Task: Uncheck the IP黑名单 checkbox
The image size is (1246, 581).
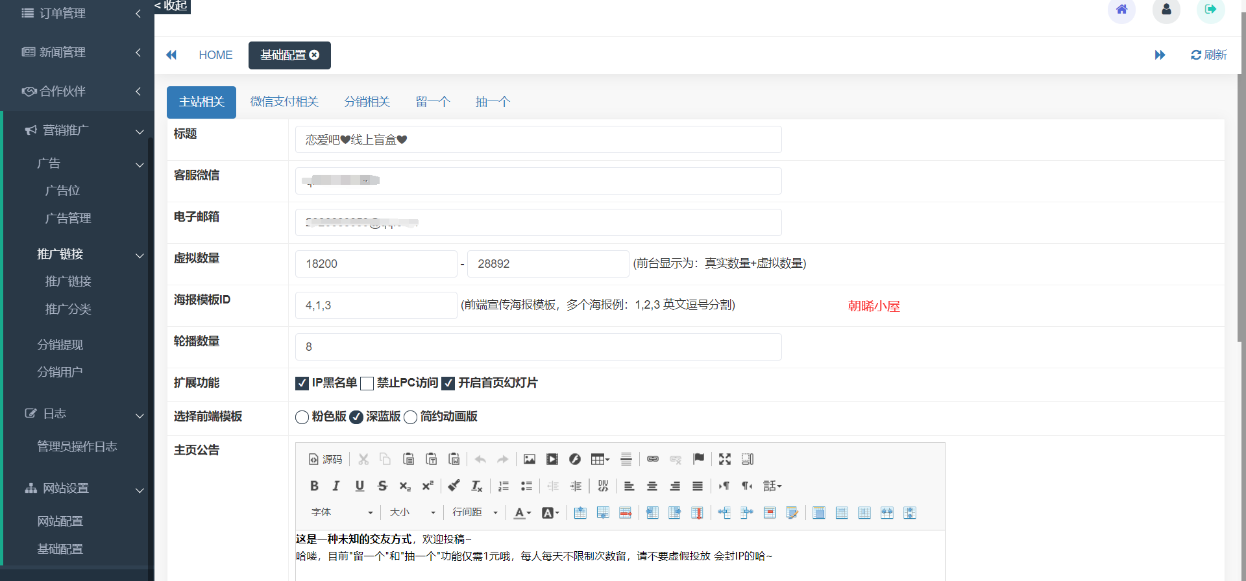Action: [302, 383]
